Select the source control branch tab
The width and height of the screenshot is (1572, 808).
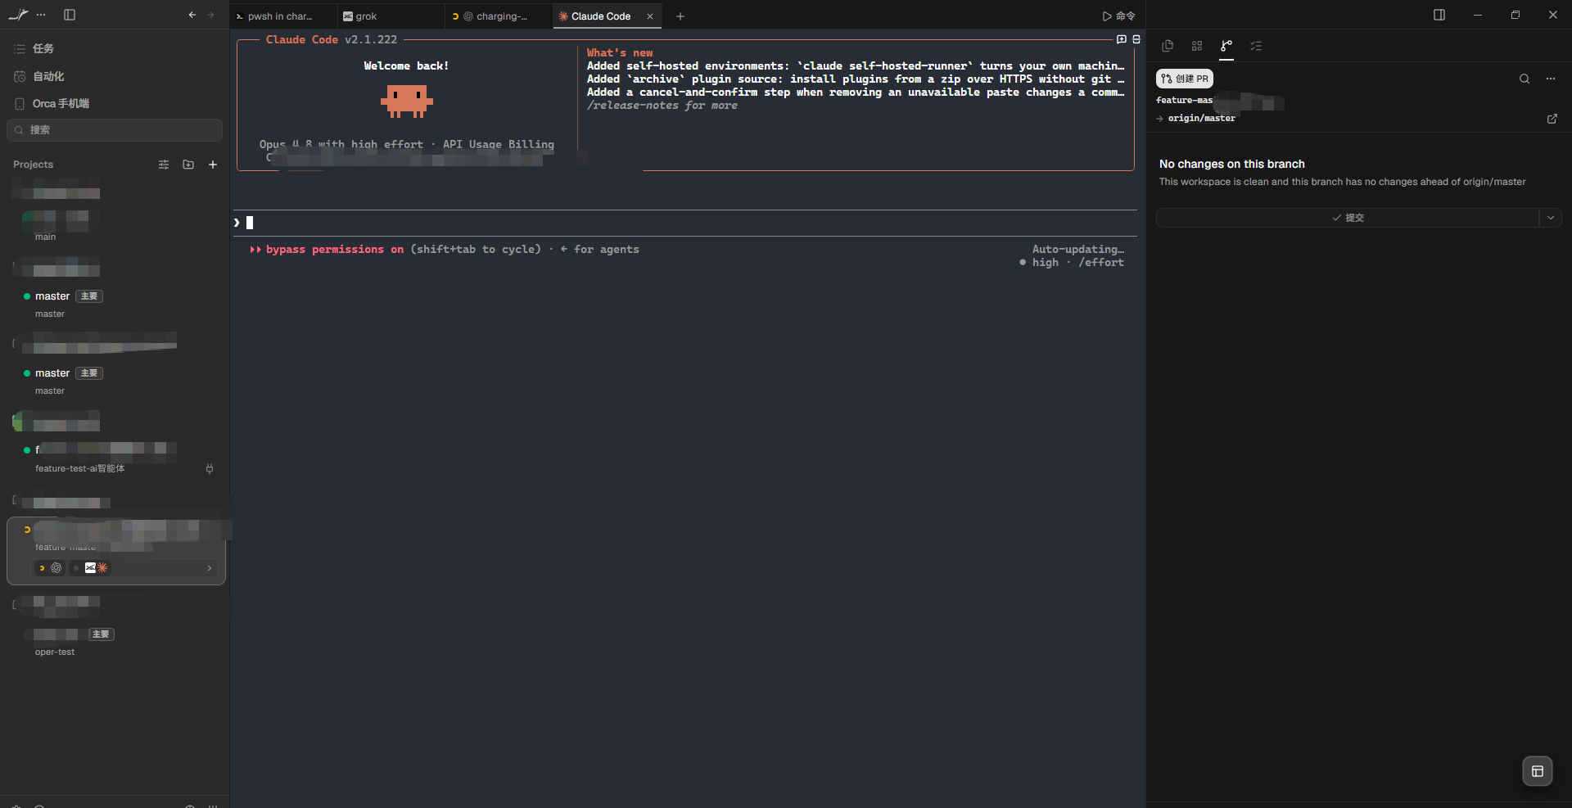1226,46
